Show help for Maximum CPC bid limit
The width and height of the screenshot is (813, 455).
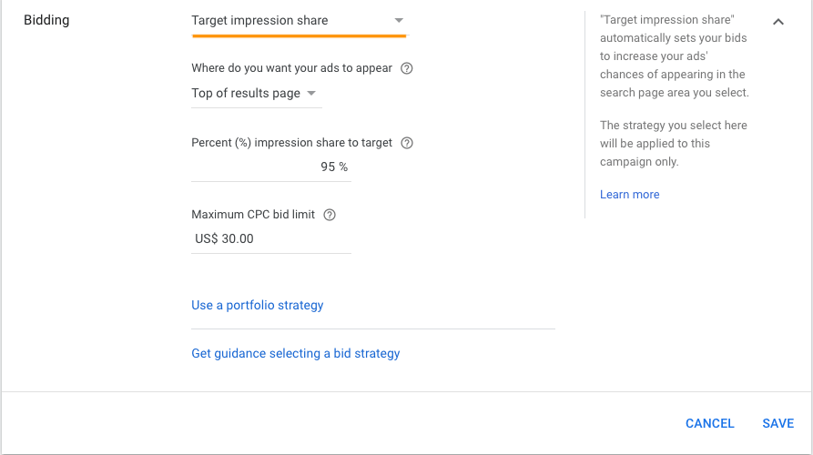coord(330,215)
